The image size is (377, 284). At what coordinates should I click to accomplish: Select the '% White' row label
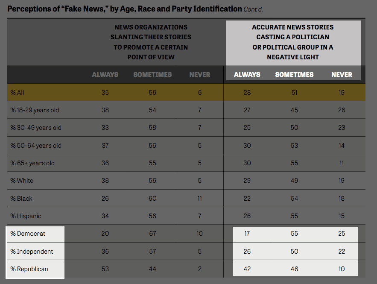pyautogui.click(x=22, y=181)
